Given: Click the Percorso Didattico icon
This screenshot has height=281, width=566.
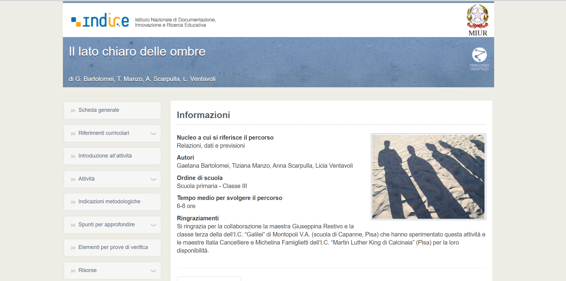Looking at the screenshot, I should pyautogui.click(x=479, y=55).
